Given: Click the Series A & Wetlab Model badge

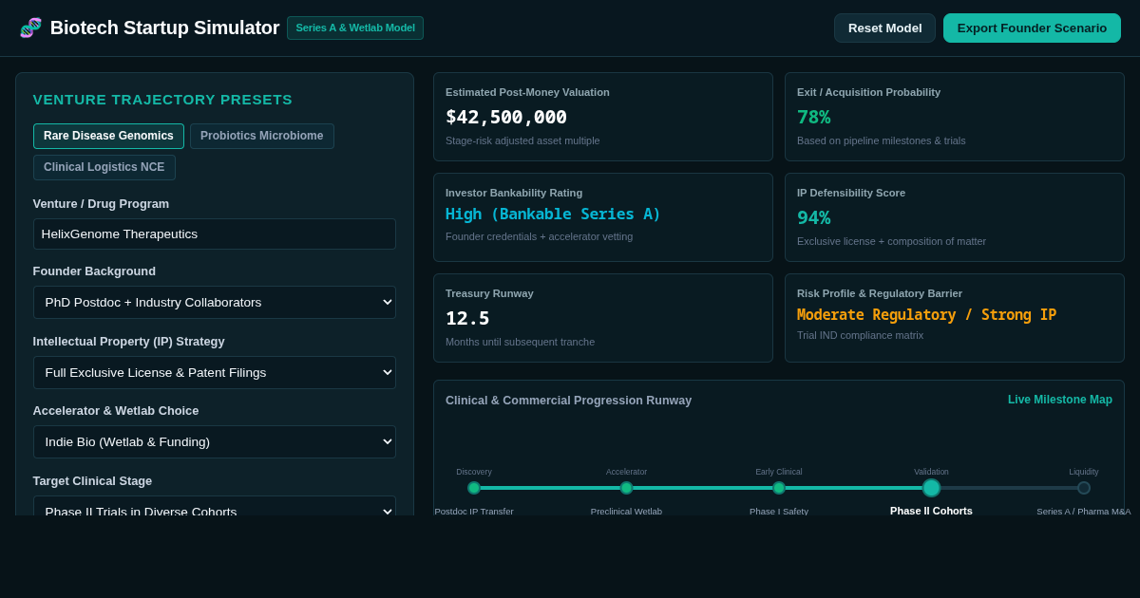Looking at the screenshot, I should (x=355, y=28).
